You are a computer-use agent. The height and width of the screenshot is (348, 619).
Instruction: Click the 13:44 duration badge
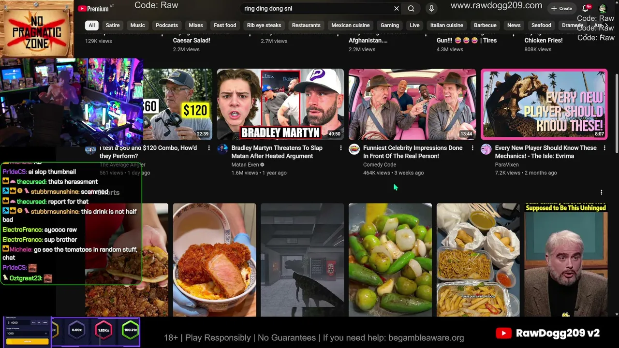pos(466,134)
